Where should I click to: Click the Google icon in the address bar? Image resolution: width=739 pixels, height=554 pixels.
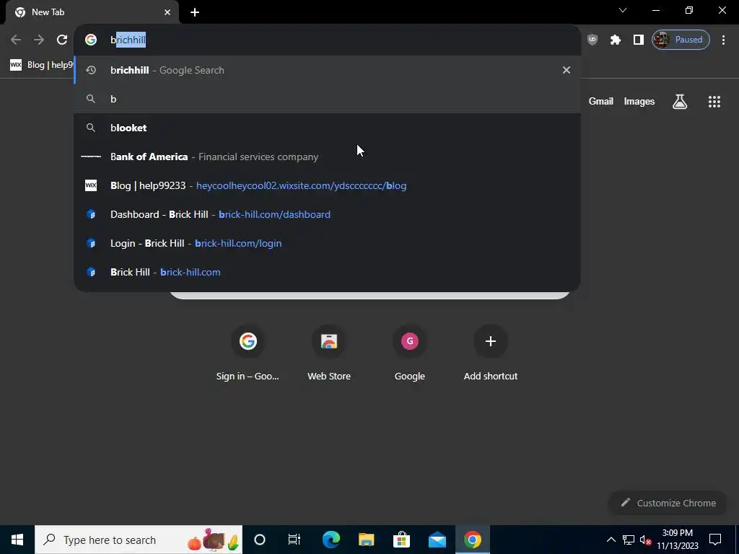[x=91, y=40]
